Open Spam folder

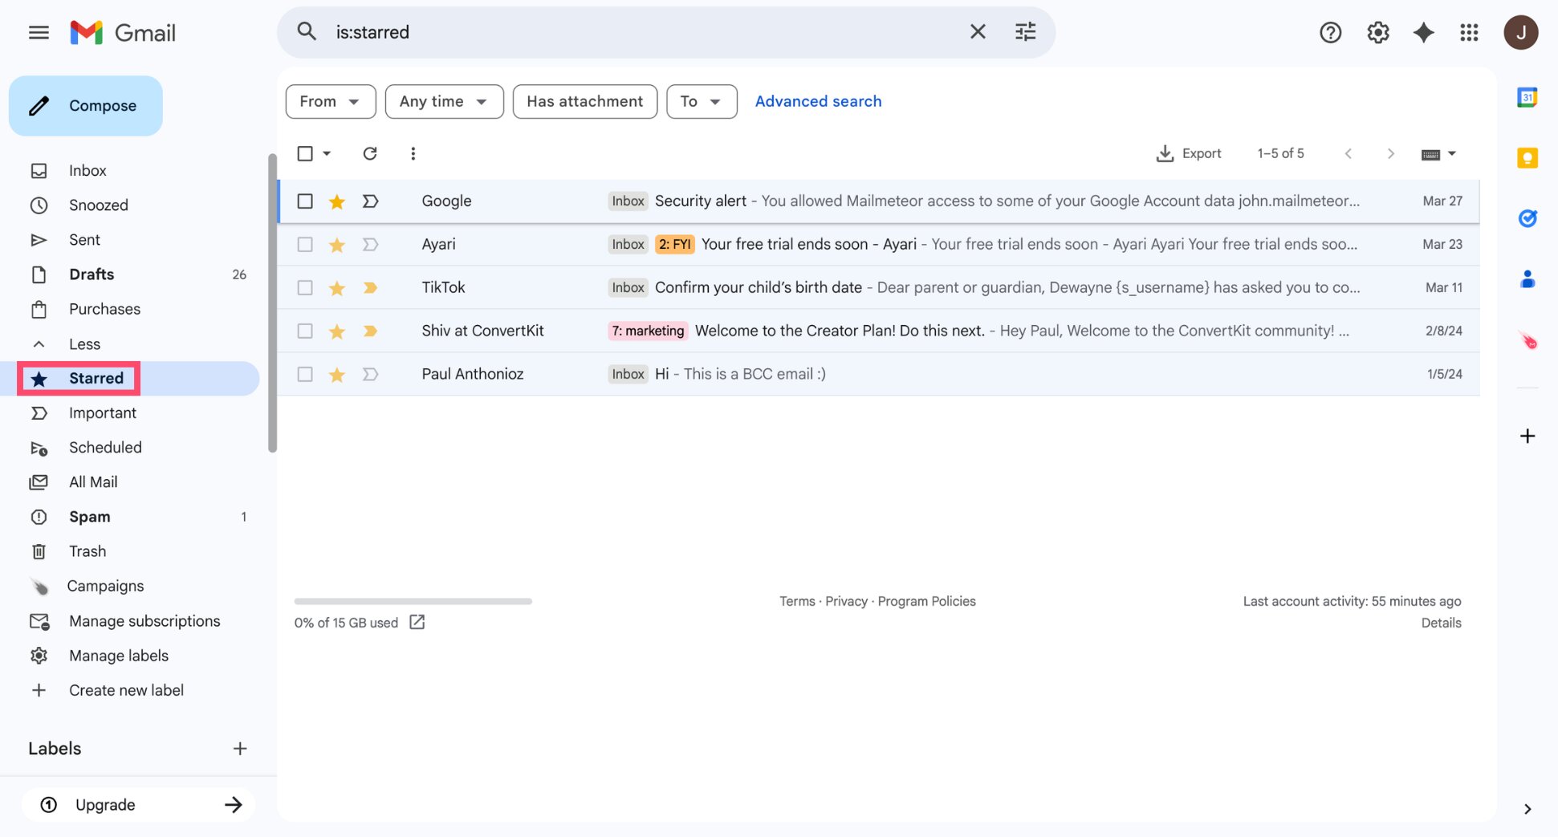coord(89,518)
